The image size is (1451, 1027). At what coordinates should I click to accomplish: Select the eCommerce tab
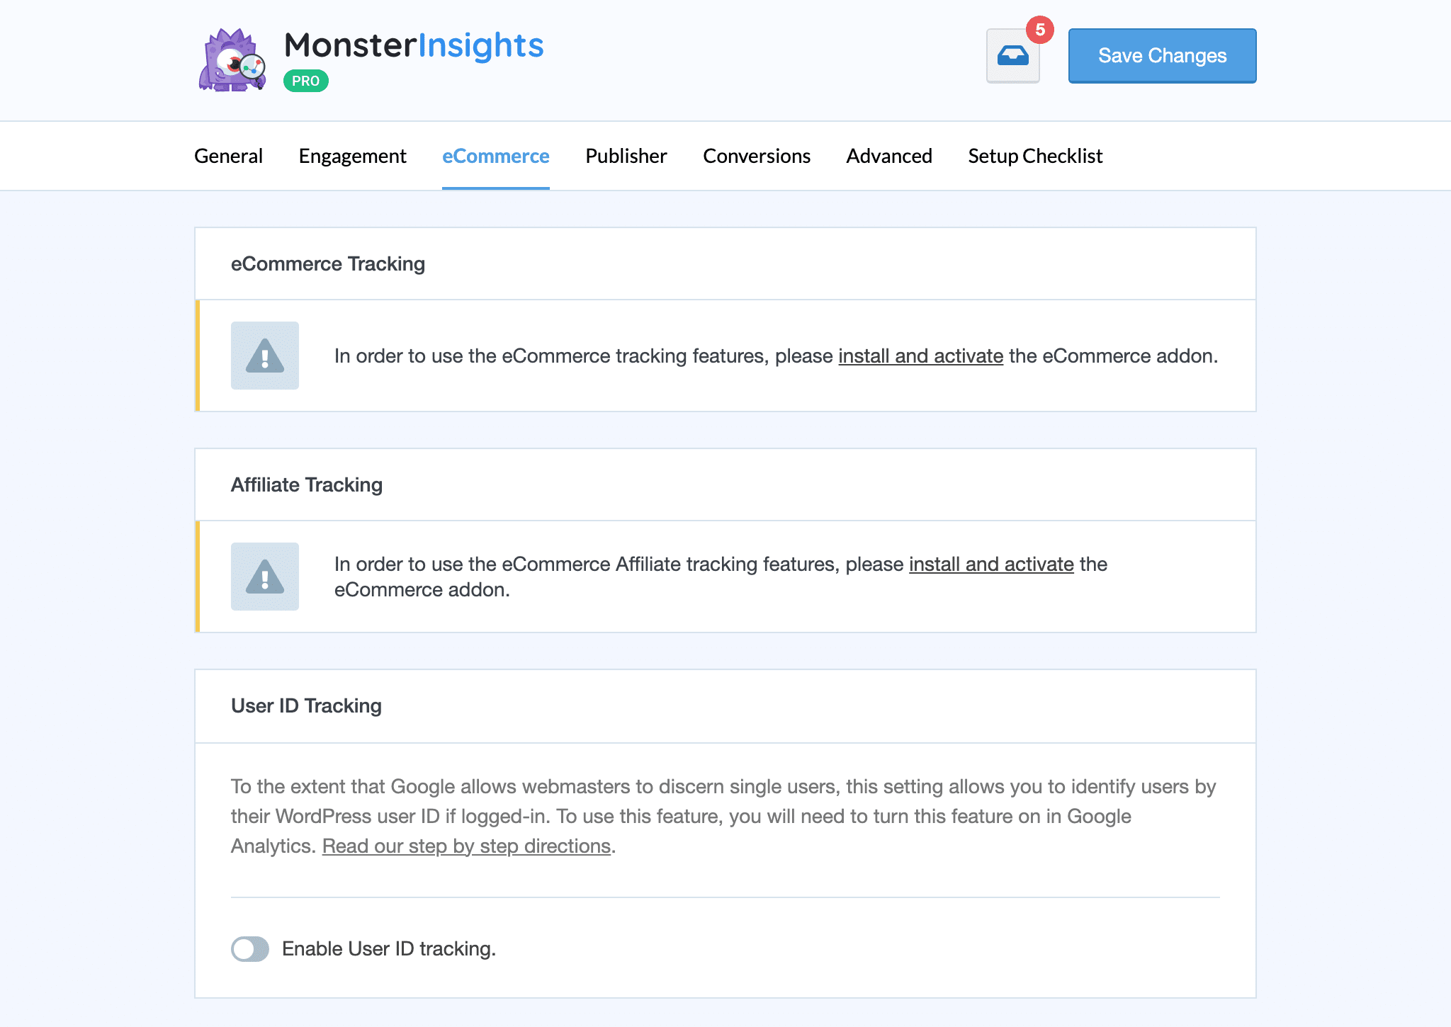[496, 156]
